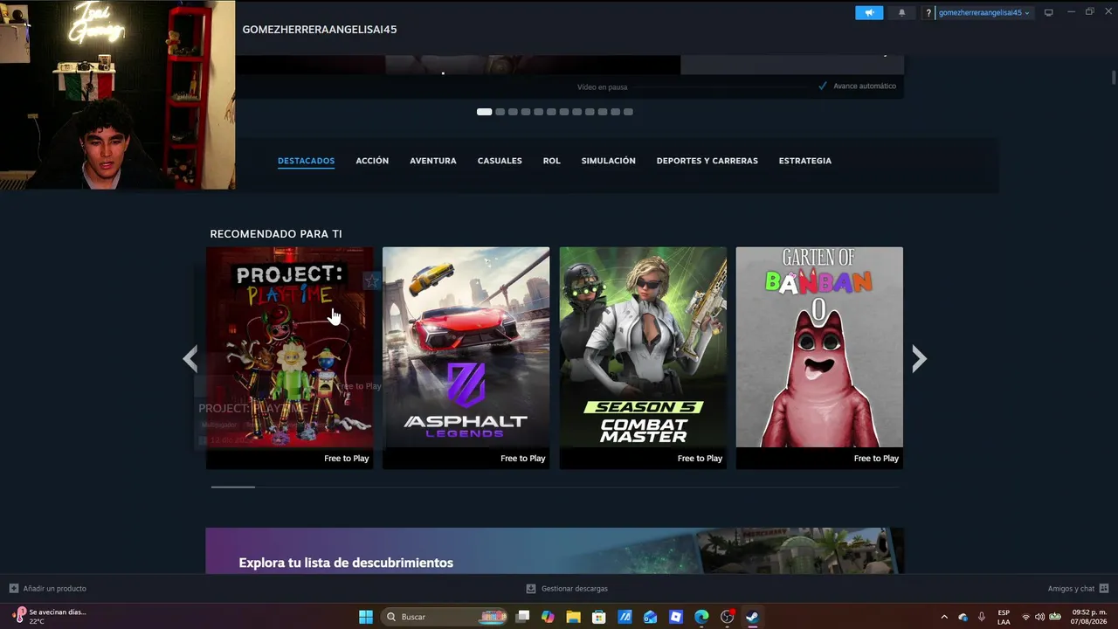
Task: Add Project: Playtime to wishlist star icon
Action: [x=371, y=280]
